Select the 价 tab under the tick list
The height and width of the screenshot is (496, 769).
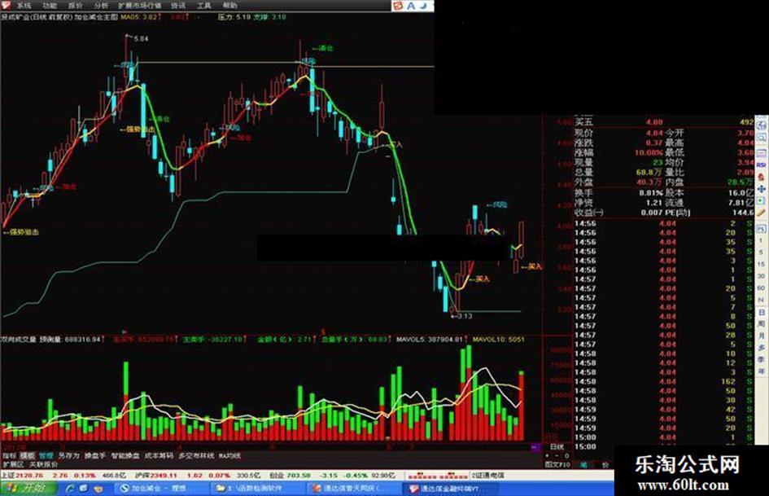(x=605, y=464)
